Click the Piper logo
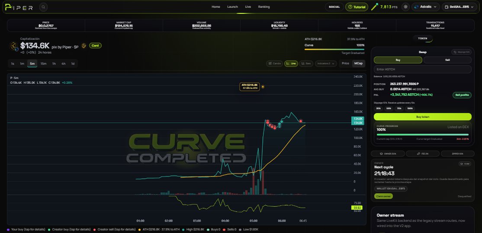This screenshot has width=482, height=233. tap(19, 7)
